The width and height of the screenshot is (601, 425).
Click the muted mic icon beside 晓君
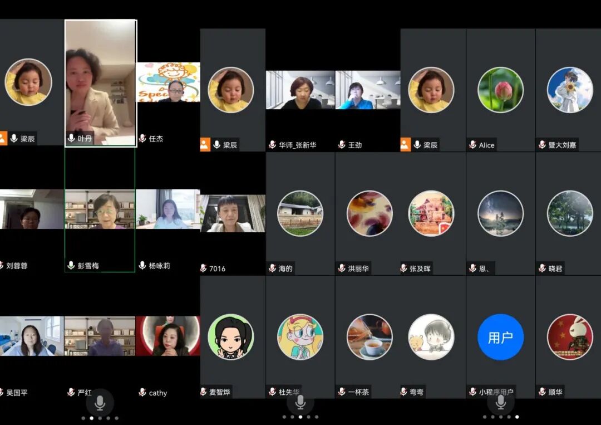pyautogui.click(x=542, y=268)
